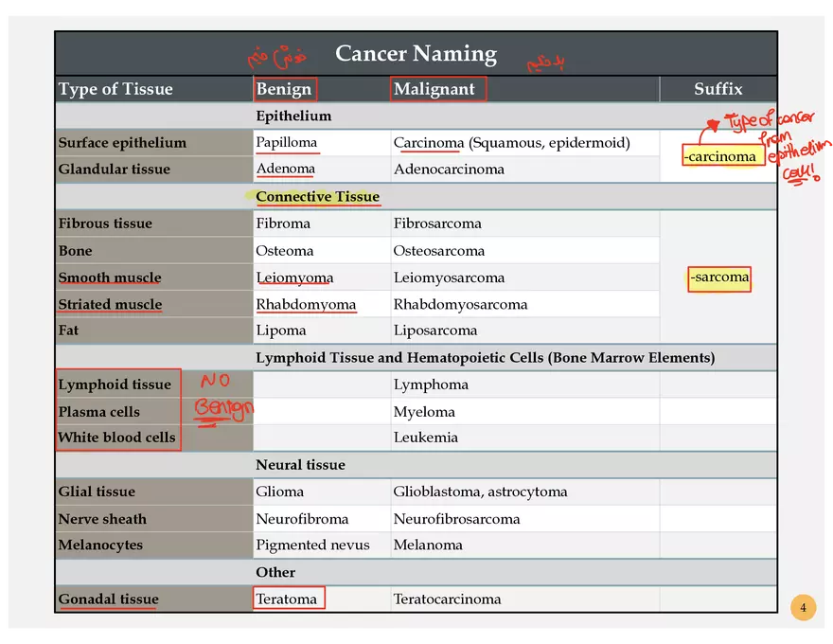Screen dimensions: 833x644
Task: Click the 'Leiomyosarcoma' cell
Action: click(x=449, y=277)
